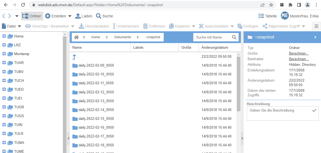This screenshot has height=153, width=321.
Task: Switch the view using the Tabelle button
Action: [x=267, y=16]
